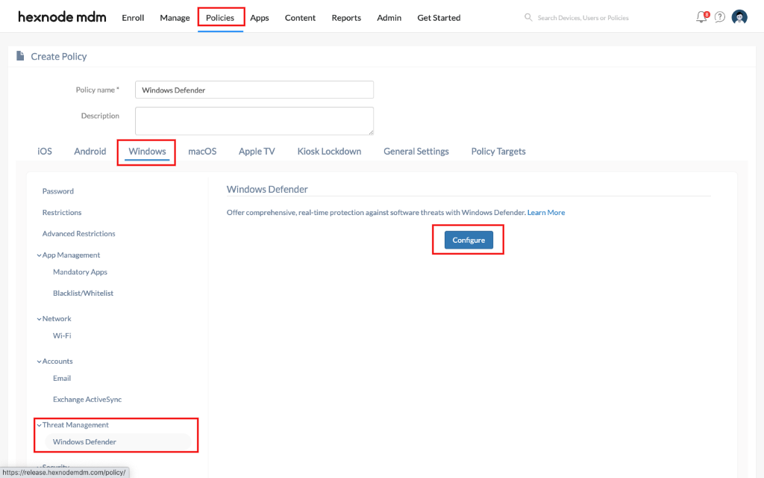Go to the Policies menu
Image resolution: width=764 pixels, height=478 pixels.
(220, 18)
